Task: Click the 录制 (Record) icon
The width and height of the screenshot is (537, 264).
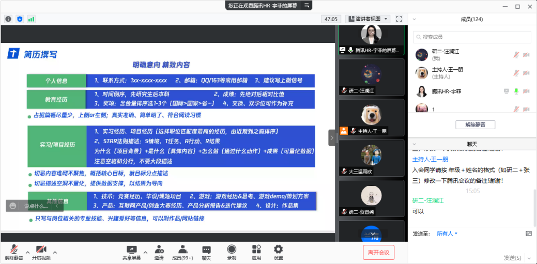Action: (232, 250)
